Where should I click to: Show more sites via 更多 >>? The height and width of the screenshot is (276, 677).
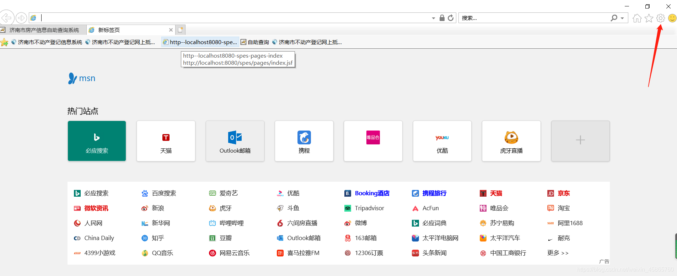(558, 253)
